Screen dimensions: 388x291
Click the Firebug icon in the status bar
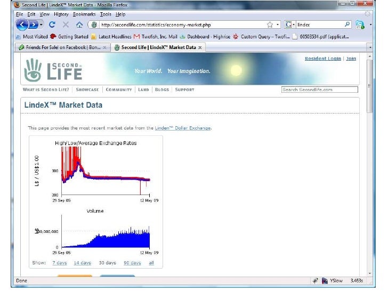click(316, 280)
